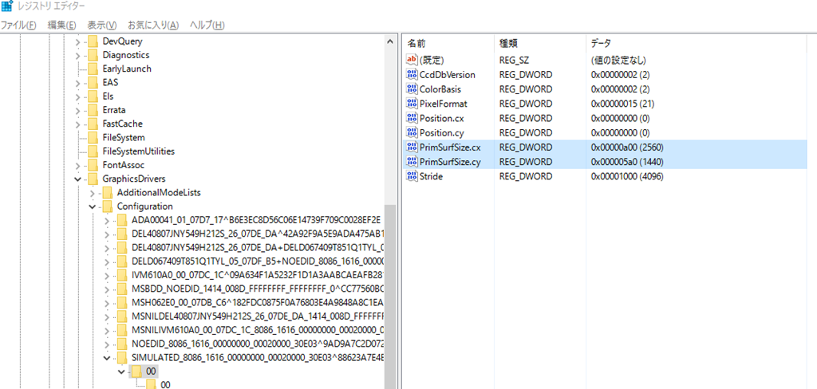Click the PrimSurfSize.cy DWORD icon

412,162
